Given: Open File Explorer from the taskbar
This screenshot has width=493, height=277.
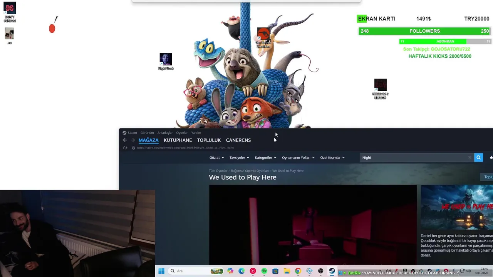Looking at the screenshot, I should [x=287, y=271].
